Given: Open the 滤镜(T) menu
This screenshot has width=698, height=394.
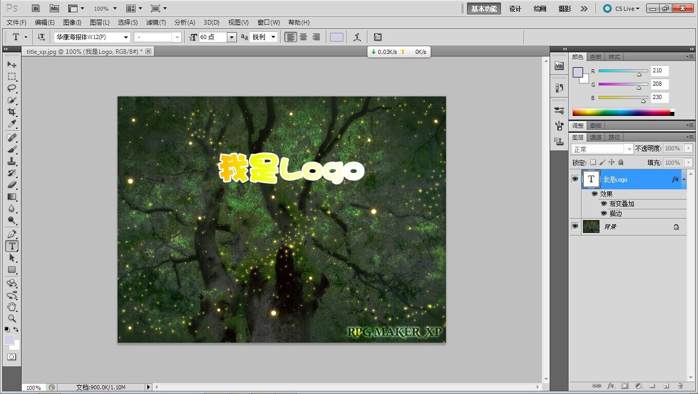Looking at the screenshot, I should coord(156,23).
